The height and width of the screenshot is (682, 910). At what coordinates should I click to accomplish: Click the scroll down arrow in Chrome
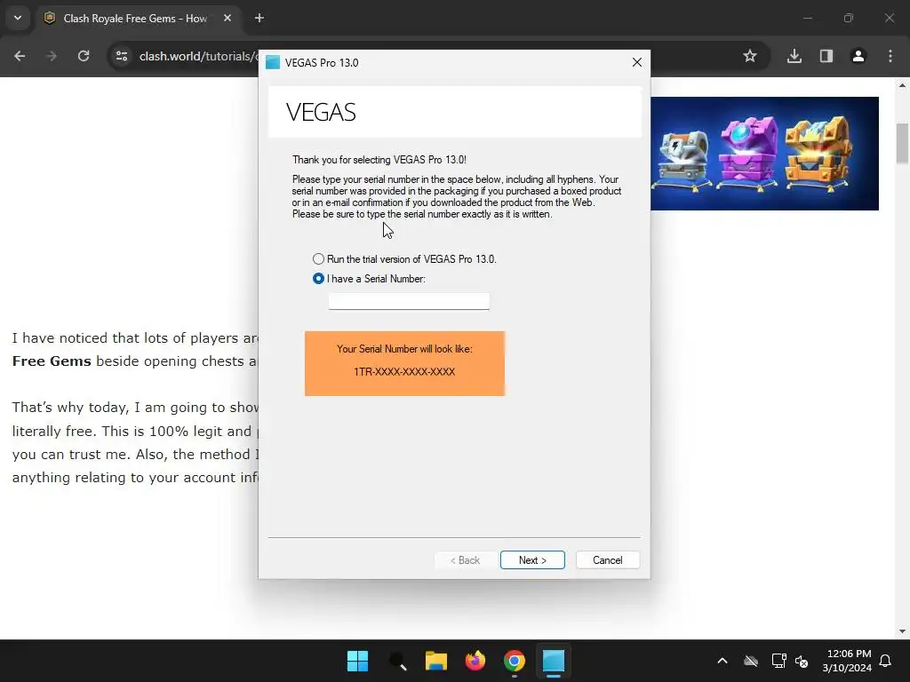click(902, 631)
